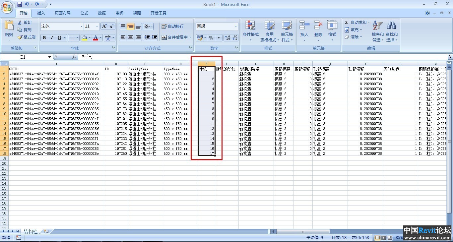Image resolution: width=453 pixels, height=242 pixels.
Task: Toggle 自动换行 wrap text
Action: coord(172,27)
